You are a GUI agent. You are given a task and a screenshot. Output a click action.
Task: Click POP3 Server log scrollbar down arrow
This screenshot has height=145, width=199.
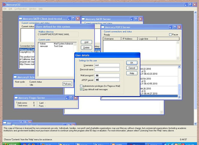pyautogui.click(x=179, y=97)
